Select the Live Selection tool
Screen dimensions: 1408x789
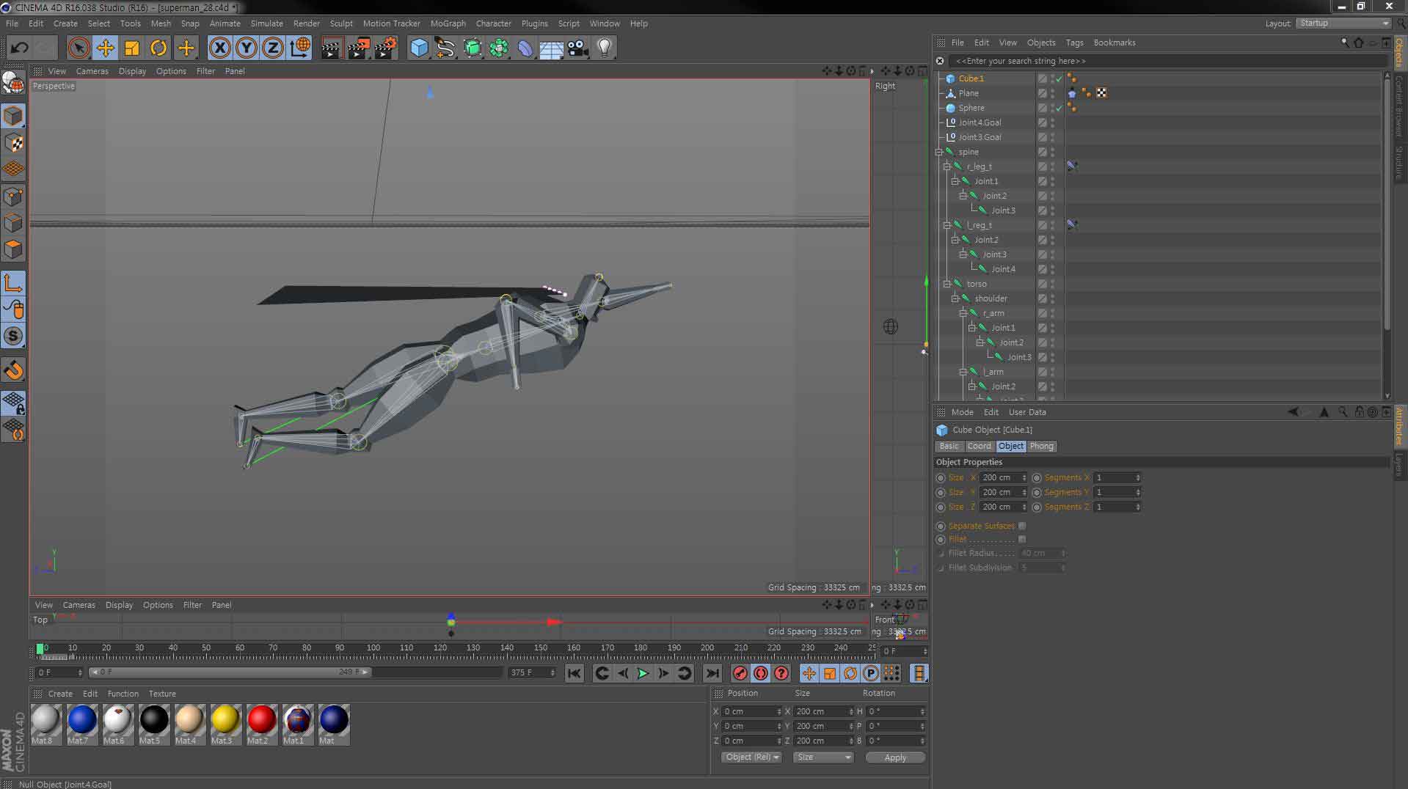click(79, 48)
